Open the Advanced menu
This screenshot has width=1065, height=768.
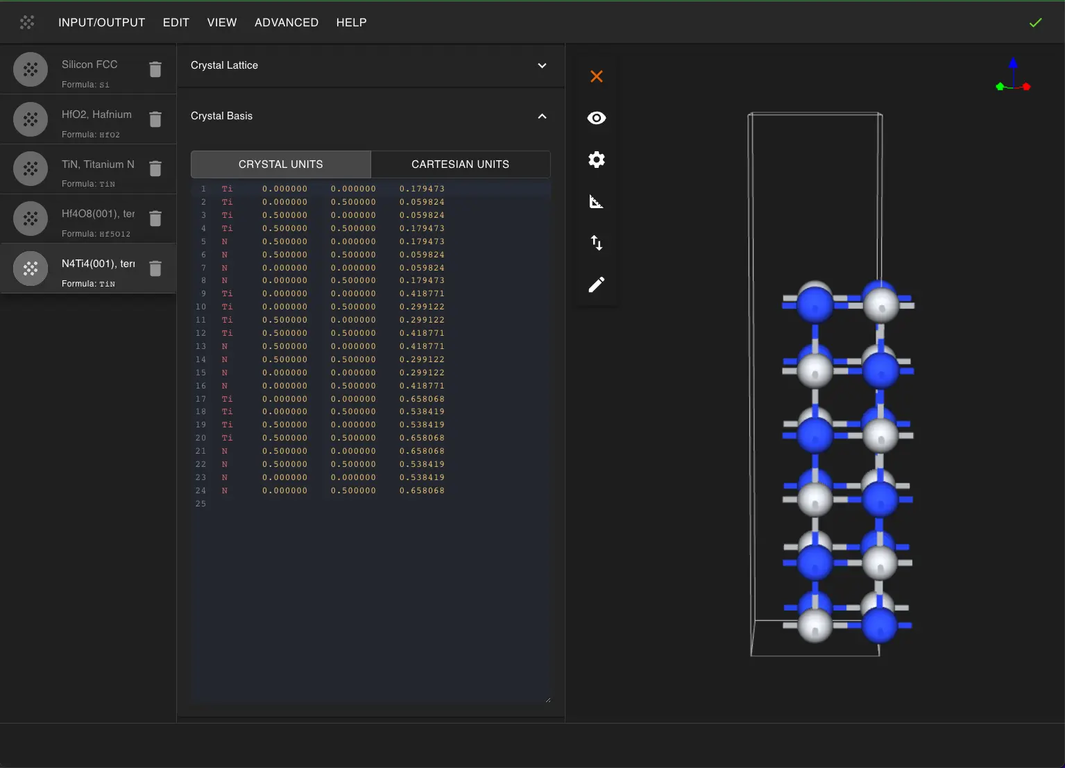point(286,22)
